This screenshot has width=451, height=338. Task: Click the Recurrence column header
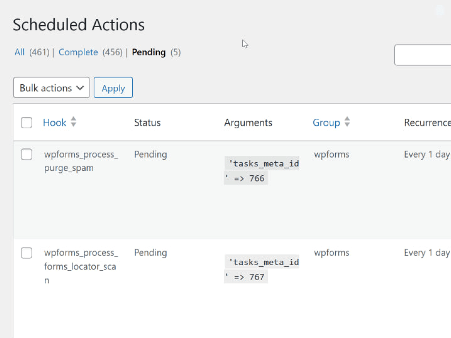click(427, 122)
